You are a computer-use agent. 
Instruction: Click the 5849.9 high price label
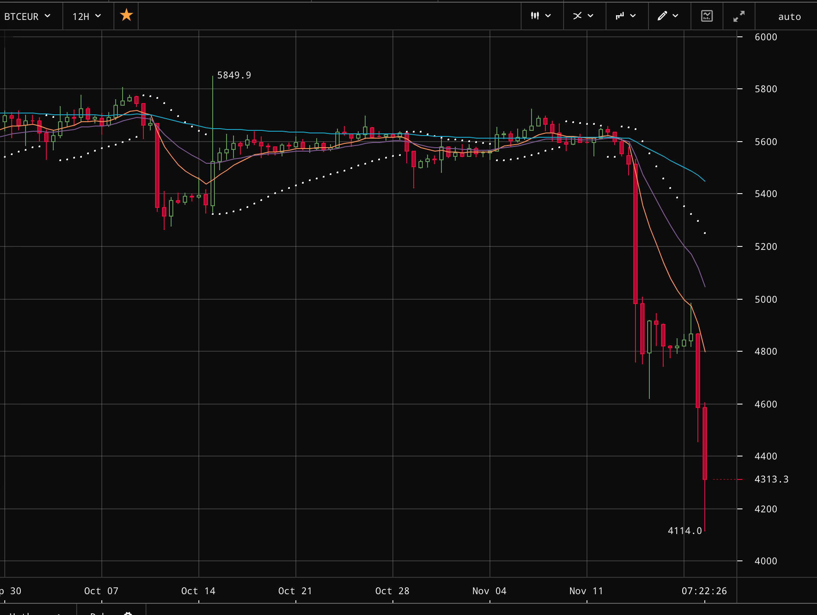click(x=234, y=75)
